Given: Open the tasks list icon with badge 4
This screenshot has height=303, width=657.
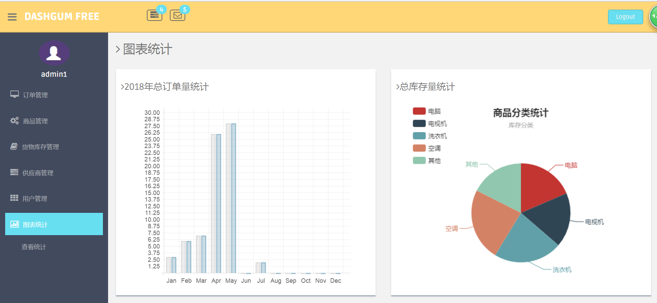Looking at the screenshot, I should (x=154, y=15).
